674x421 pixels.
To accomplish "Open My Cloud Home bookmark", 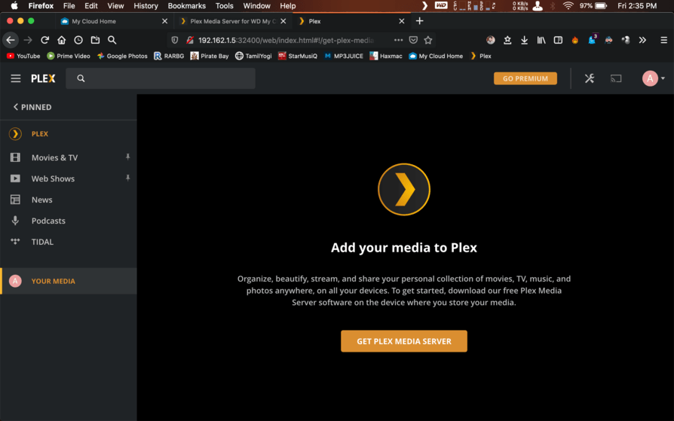I will coord(436,56).
